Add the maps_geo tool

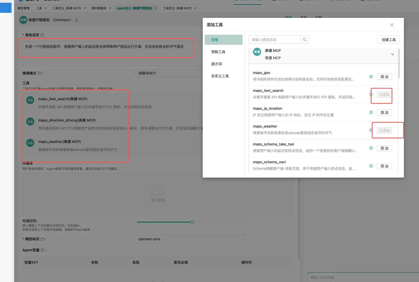pos(384,77)
